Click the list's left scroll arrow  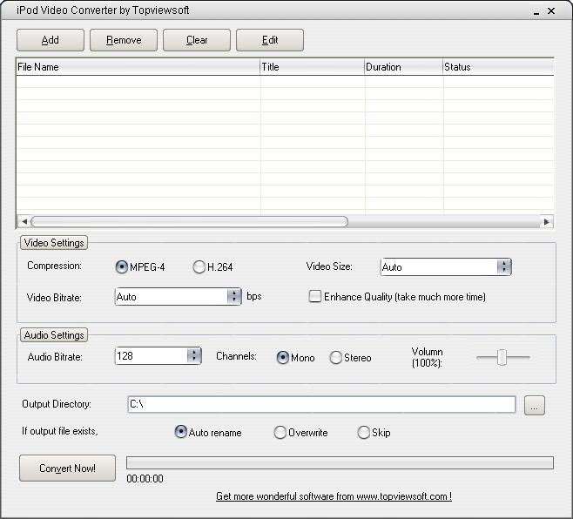(x=24, y=221)
